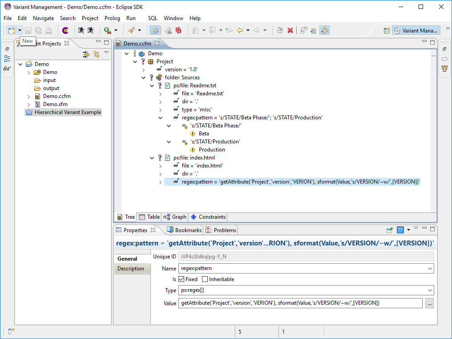
Task: Click the red record/stop toolbar icon
Action: click(178, 30)
